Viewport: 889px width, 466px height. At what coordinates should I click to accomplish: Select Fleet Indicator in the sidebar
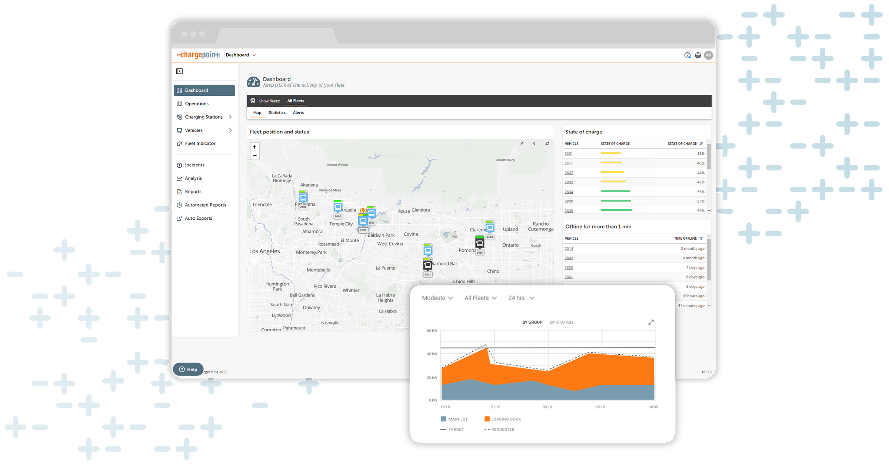200,143
